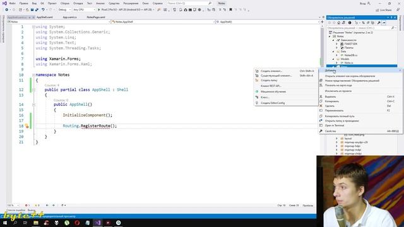
Task: Collapse the Data folder in Solution Explorer
Action: pyautogui.click(x=333, y=52)
